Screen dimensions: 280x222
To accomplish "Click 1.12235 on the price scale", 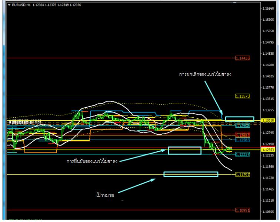I will coord(268,155).
